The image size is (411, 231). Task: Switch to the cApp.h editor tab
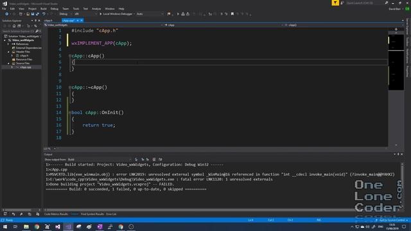pos(49,21)
